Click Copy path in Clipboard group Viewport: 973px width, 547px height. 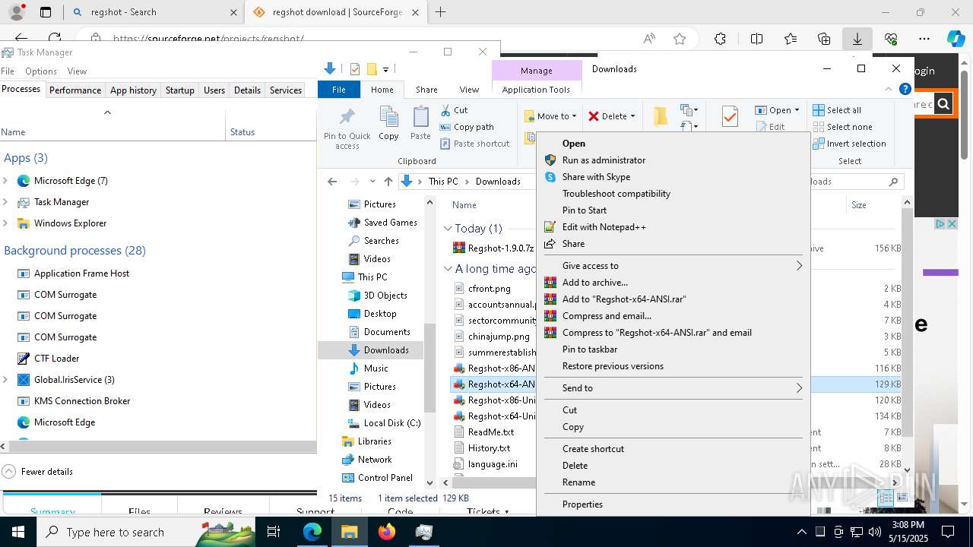point(467,127)
